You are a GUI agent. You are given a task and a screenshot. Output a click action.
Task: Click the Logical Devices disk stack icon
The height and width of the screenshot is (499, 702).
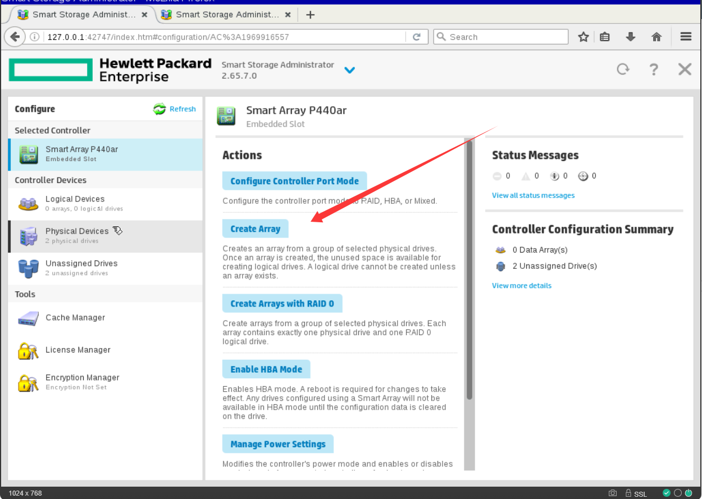[28, 203]
